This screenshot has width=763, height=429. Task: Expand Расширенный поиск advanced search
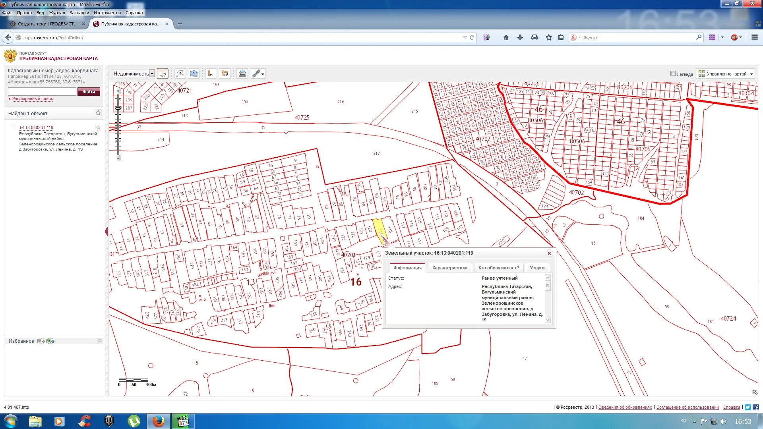click(x=32, y=99)
